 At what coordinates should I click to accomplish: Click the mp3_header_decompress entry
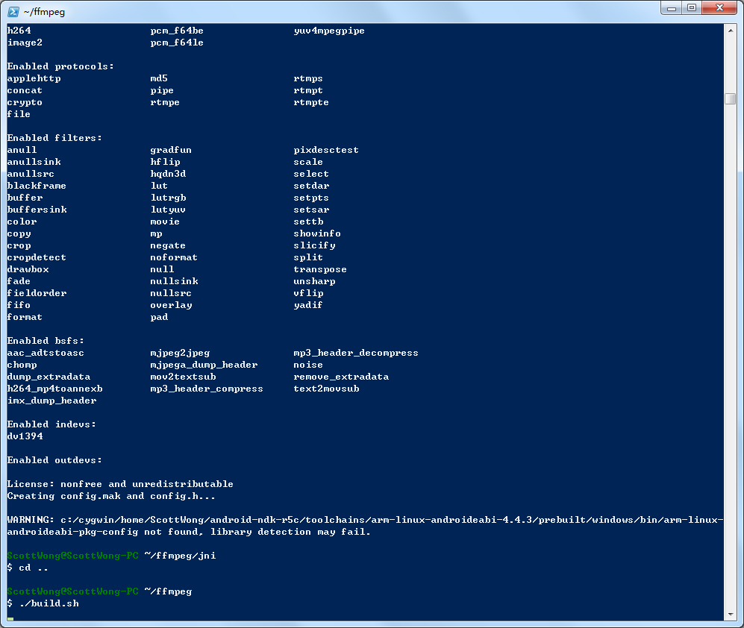tap(355, 353)
